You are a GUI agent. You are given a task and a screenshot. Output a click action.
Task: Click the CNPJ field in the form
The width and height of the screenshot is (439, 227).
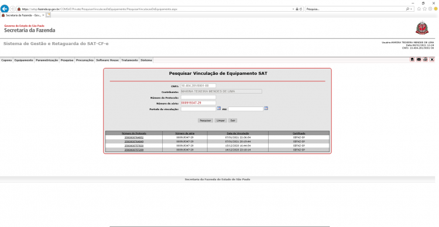coord(198,85)
